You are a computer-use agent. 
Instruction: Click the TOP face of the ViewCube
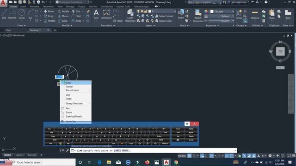[x=280, y=51]
